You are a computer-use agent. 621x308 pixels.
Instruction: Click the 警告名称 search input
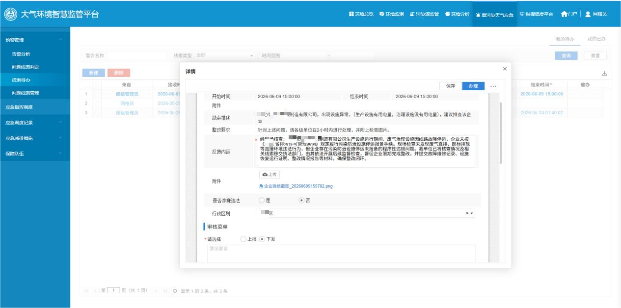tap(137, 55)
